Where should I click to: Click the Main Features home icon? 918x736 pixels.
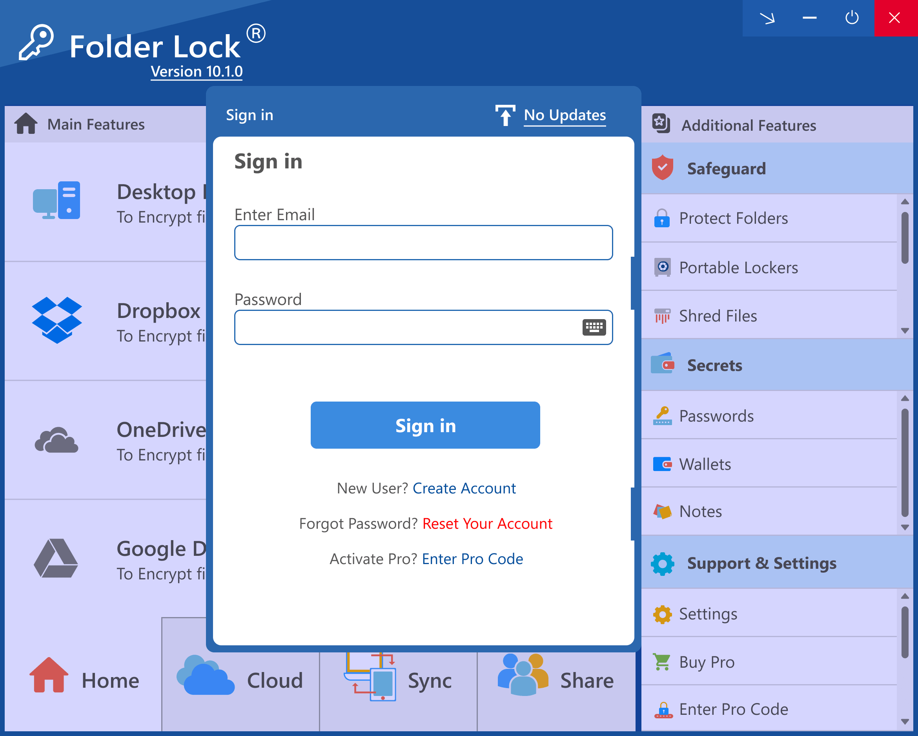pyautogui.click(x=26, y=124)
